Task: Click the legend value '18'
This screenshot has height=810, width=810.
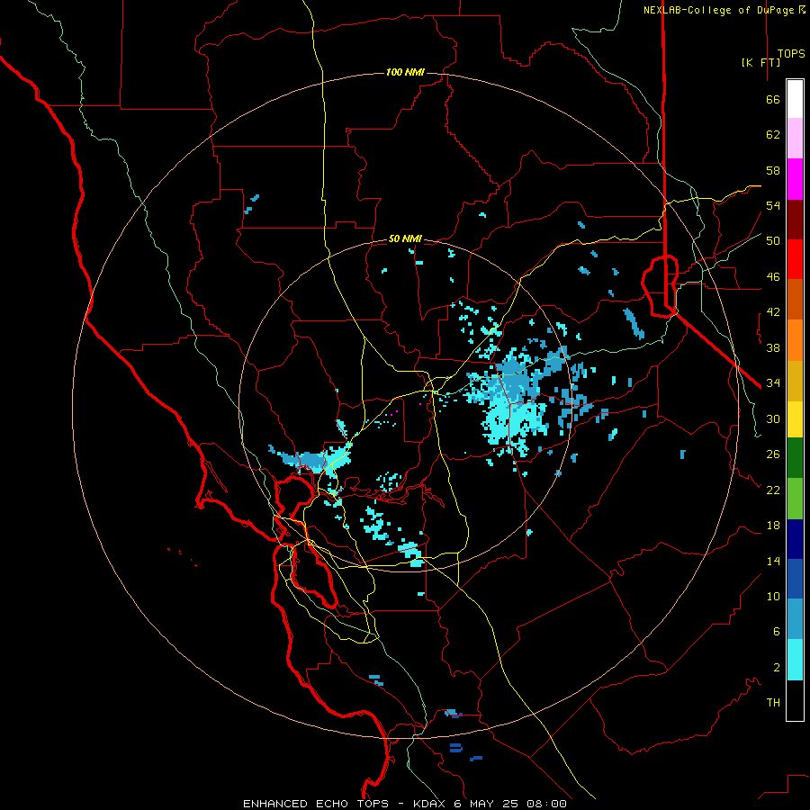Action: (773, 526)
